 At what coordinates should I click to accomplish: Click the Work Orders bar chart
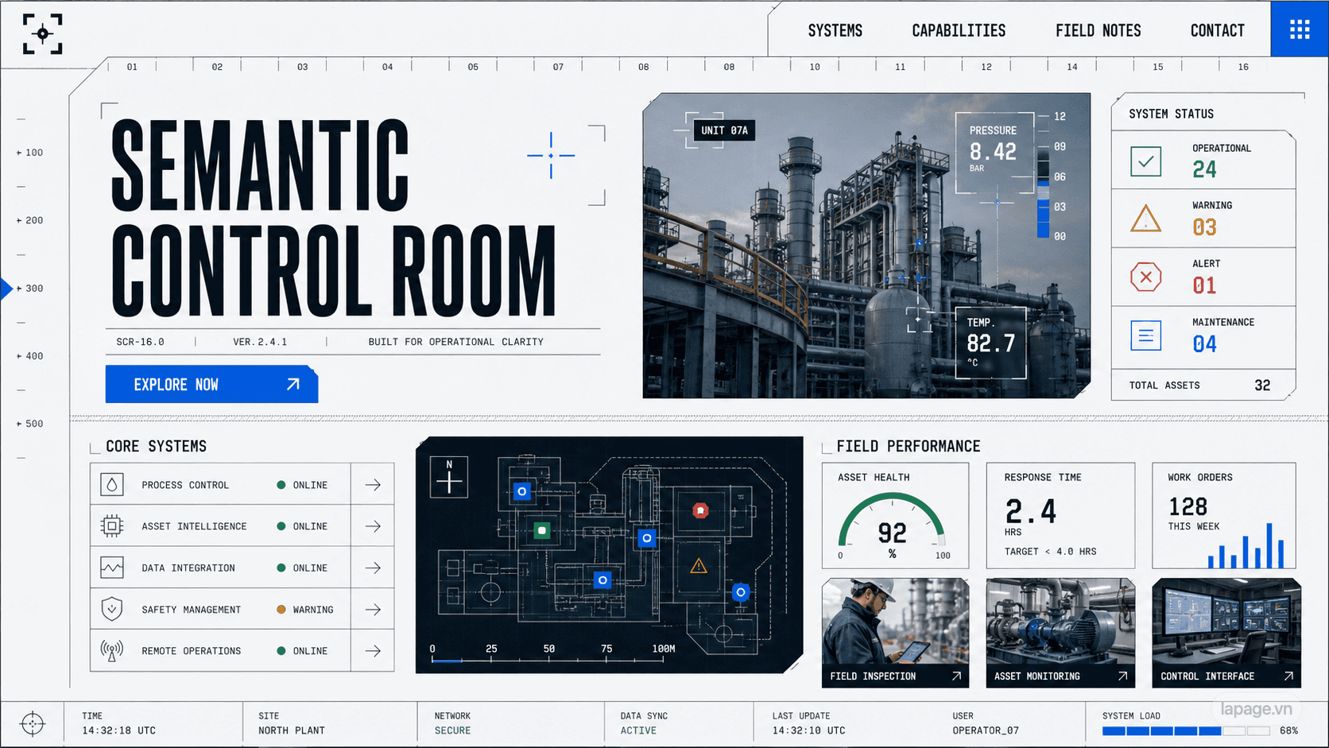1246,545
